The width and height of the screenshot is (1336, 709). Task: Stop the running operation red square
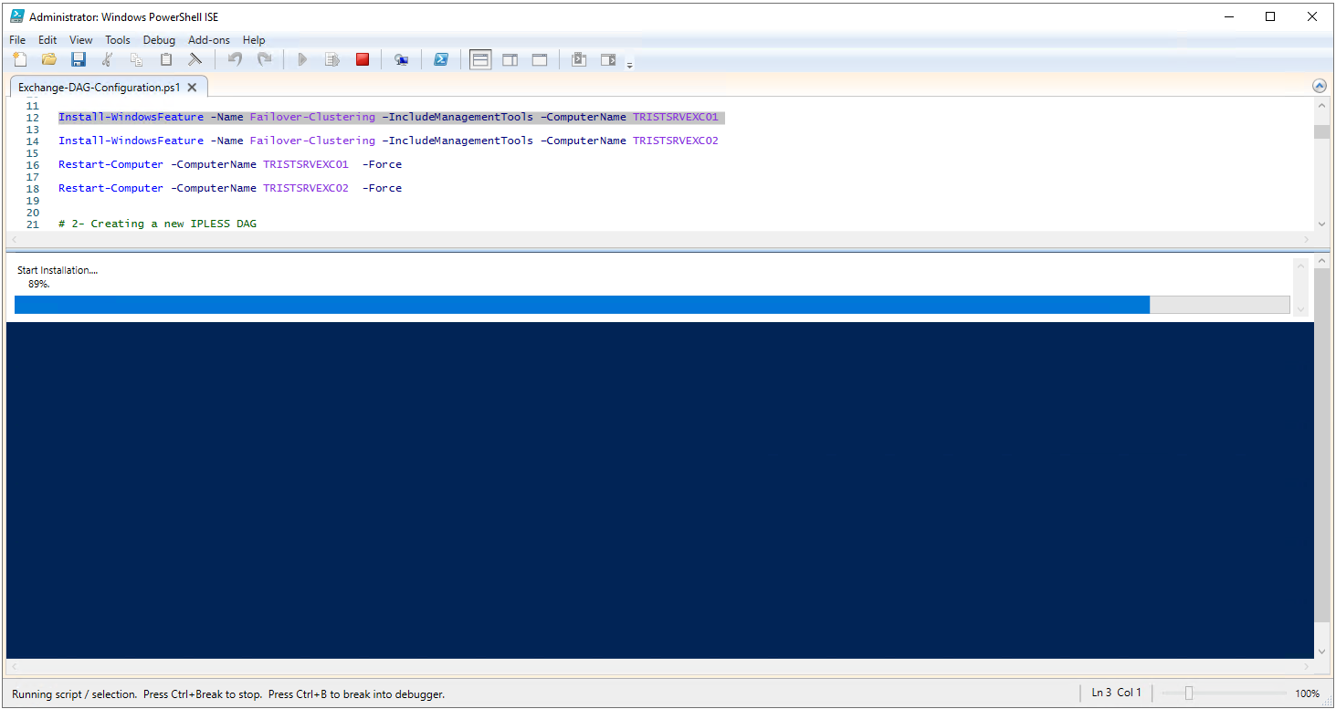[x=363, y=59]
